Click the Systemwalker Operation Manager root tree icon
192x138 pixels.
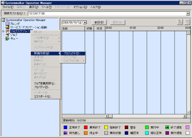3,20
